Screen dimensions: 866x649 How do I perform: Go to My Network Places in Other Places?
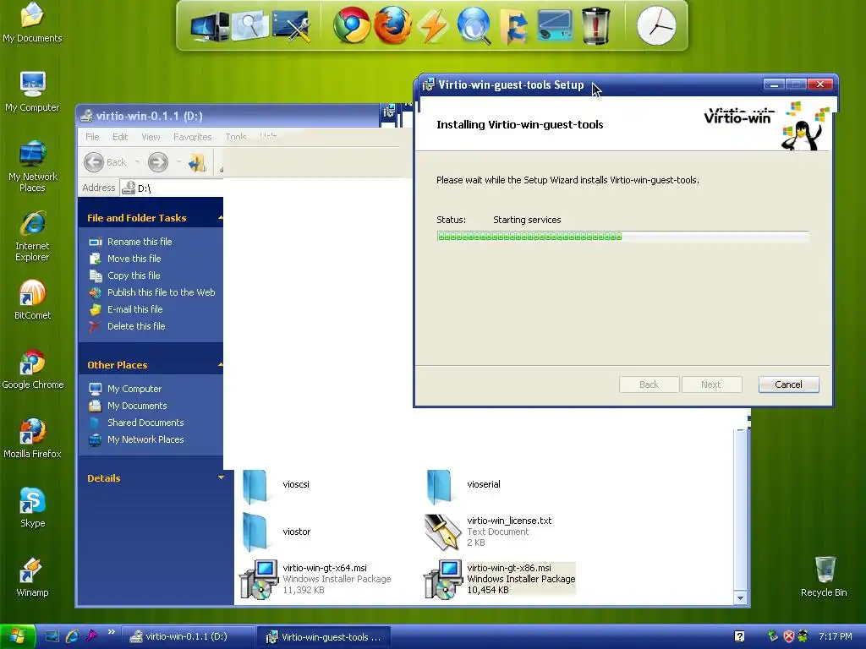pyautogui.click(x=145, y=439)
